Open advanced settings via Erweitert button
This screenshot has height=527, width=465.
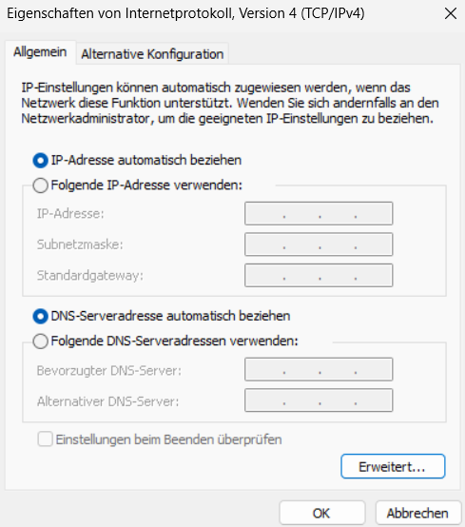coord(393,466)
